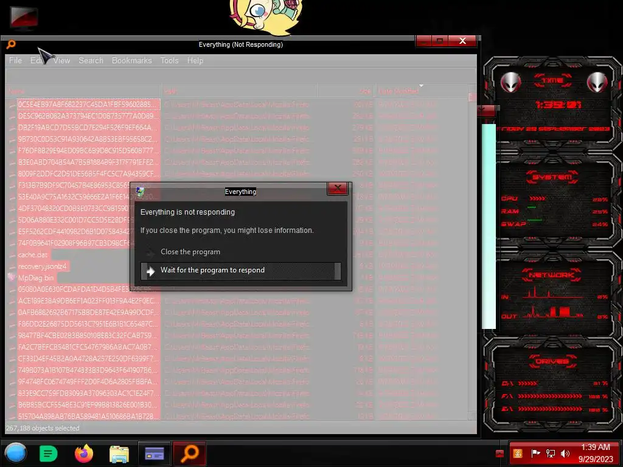Select the file starting with DE5C962B082A
The height and width of the screenshot is (467, 623).
[88, 116]
